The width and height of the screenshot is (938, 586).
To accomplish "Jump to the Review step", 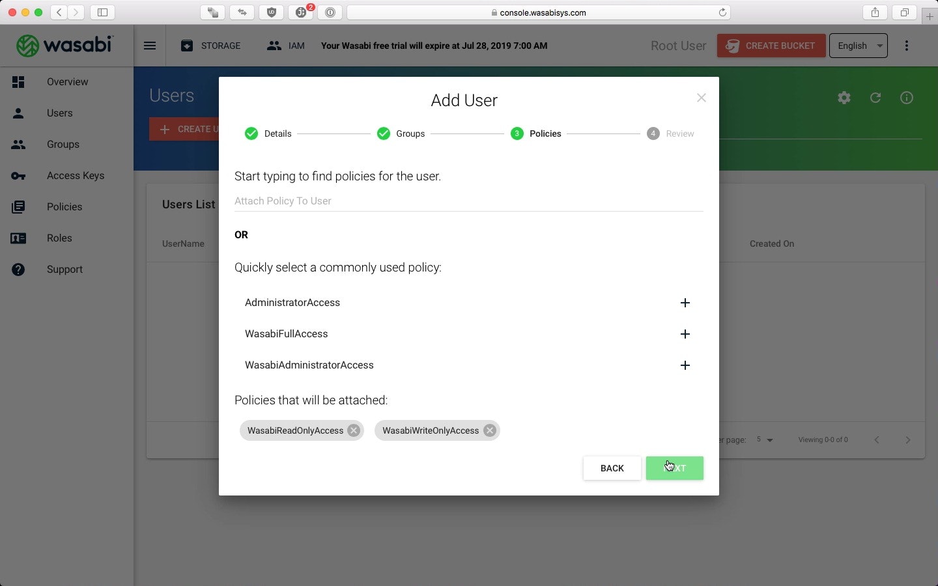I will pos(670,133).
